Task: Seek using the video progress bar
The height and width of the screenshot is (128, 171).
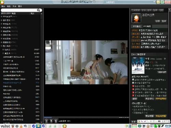Action: coord(87,117)
